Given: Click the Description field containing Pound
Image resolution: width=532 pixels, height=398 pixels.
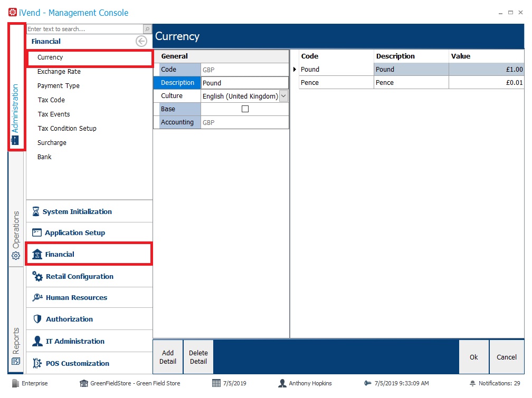Looking at the screenshot, I should (245, 83).
